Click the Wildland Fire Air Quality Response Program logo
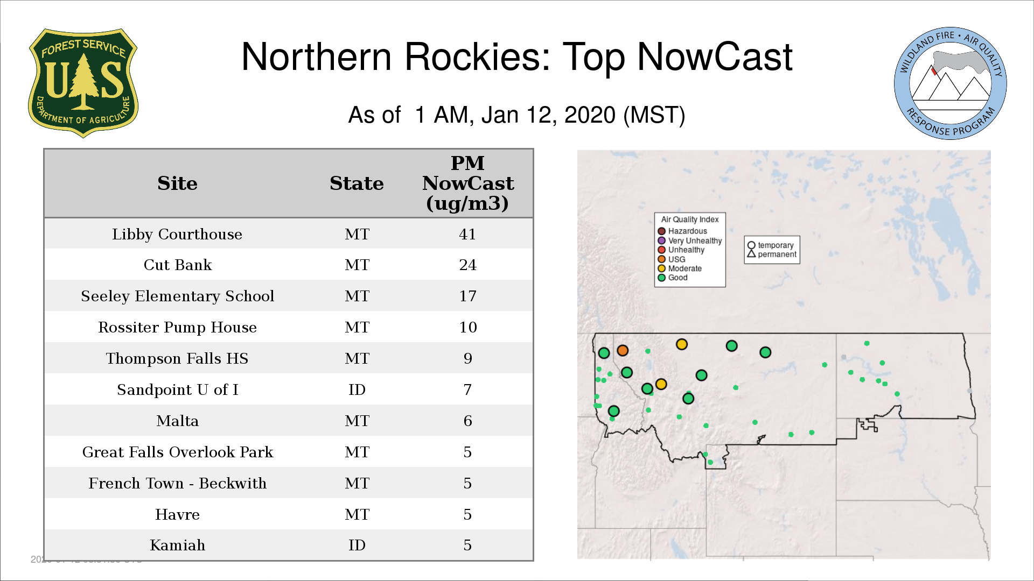 950,83
